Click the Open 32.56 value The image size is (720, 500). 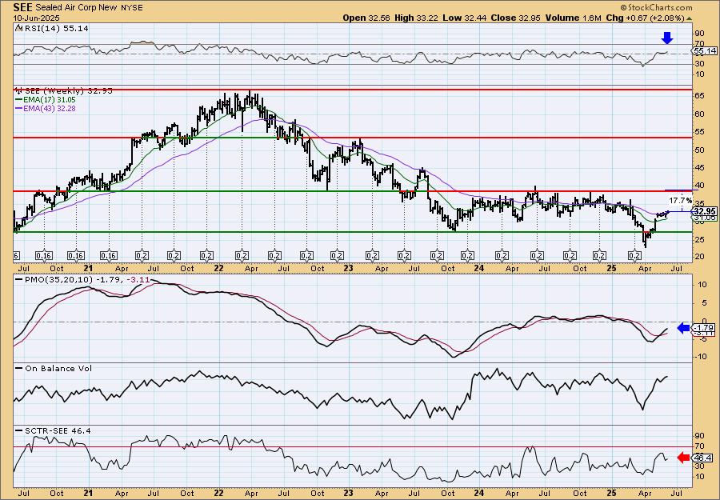click(x=367, y=18)
